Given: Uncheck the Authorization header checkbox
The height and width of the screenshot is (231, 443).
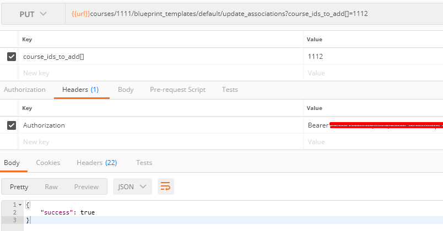Looking at the screenshot, I should coord(11,125).
